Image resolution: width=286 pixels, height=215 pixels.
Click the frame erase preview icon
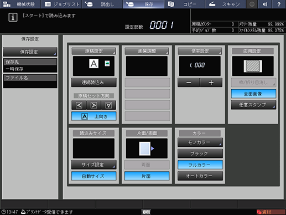(253, 66)
